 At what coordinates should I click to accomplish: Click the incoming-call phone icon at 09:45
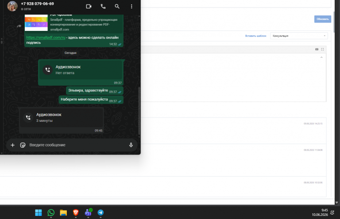point(28,117)
